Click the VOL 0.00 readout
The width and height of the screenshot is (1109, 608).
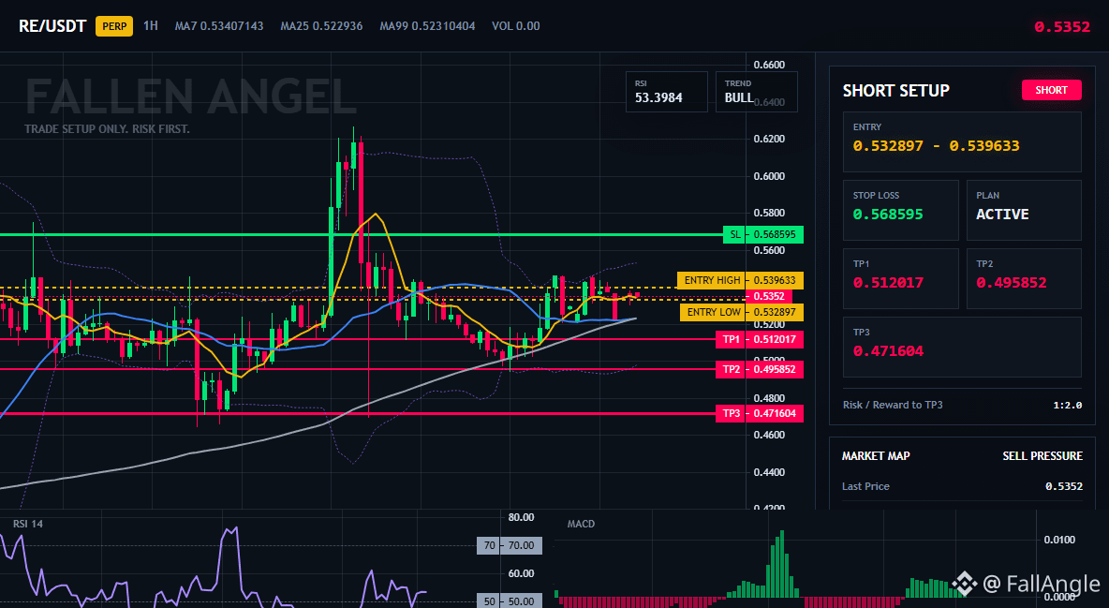[x=515, y=26]
